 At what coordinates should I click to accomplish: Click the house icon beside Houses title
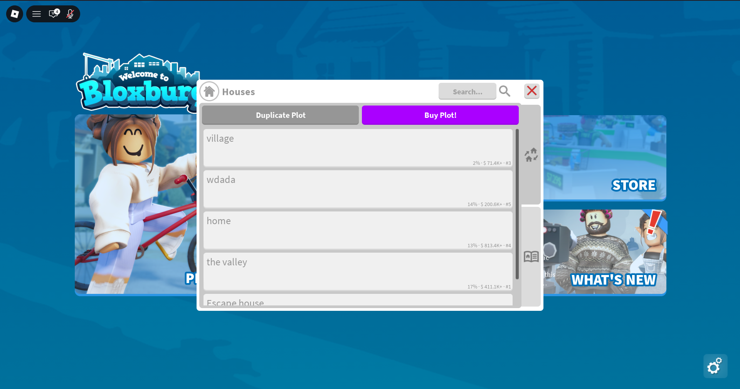tap(209, 92)
